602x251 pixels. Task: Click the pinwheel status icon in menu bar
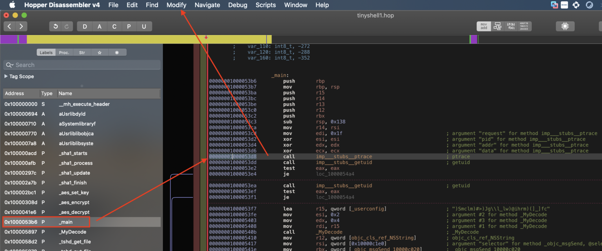coord(576,5)
